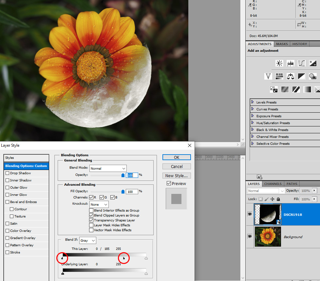
Task: Expand the Curves Presets list
Action: pyautogui.click(x=253, y=109)
